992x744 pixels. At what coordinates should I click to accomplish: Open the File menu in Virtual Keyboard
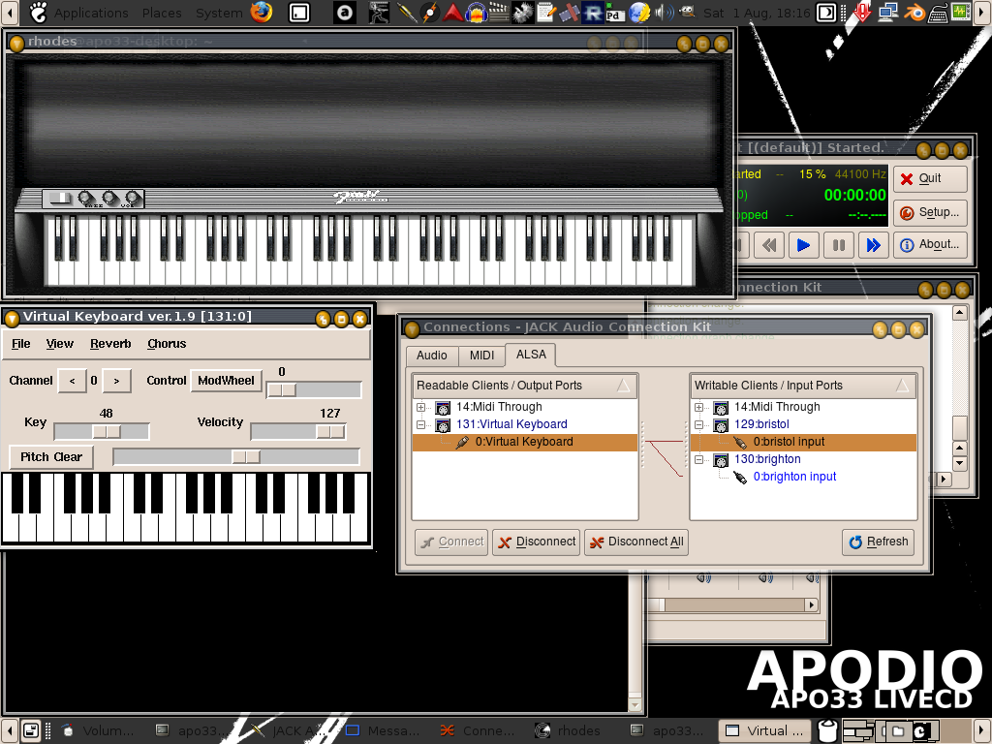[x=21, y=344]
